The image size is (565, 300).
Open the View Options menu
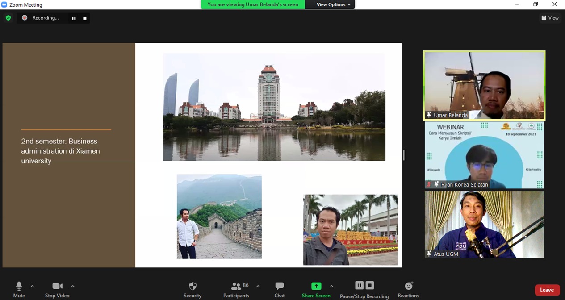point(333,4)
